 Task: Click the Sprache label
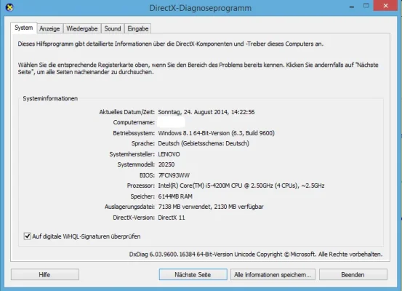143,143
